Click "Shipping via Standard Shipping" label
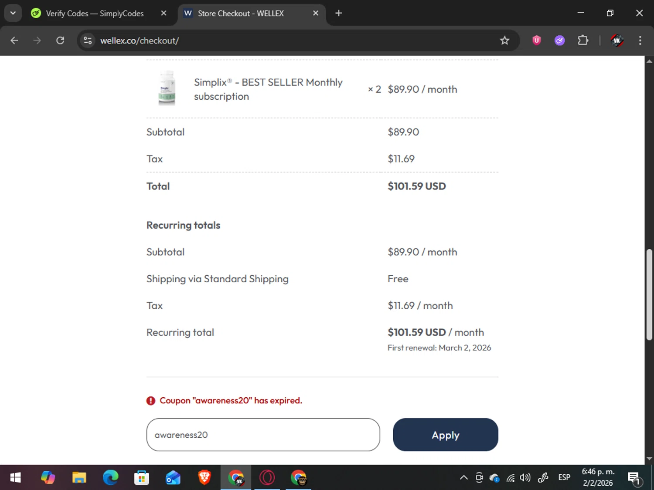This screenshot has height=490, width=654. (218, 279)
